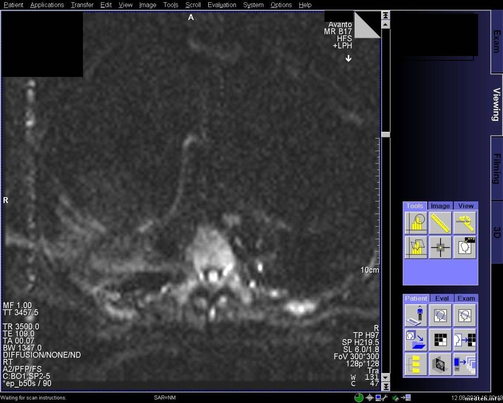Pick the ruler distance measurement tool
This screenshot has width=503, height=403.
pyautogui.click(x=440, y=223)
